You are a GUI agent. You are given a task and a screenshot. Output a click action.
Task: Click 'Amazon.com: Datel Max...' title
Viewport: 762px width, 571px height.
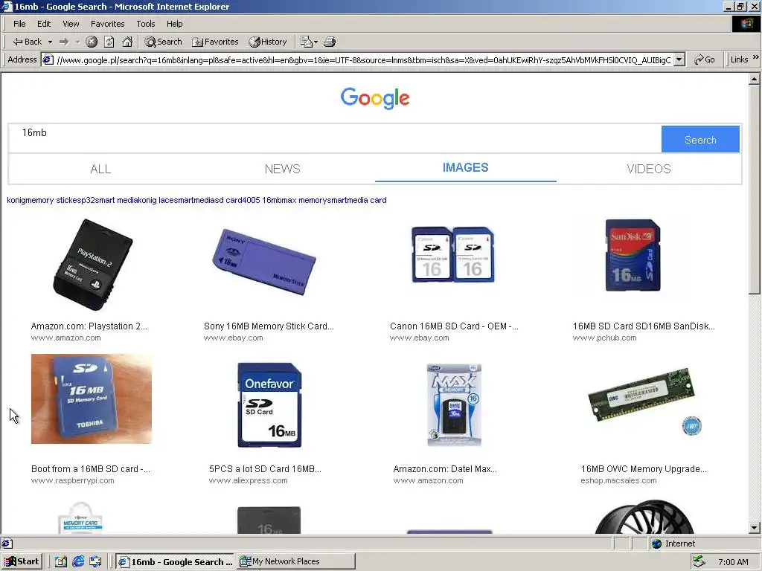445,469
